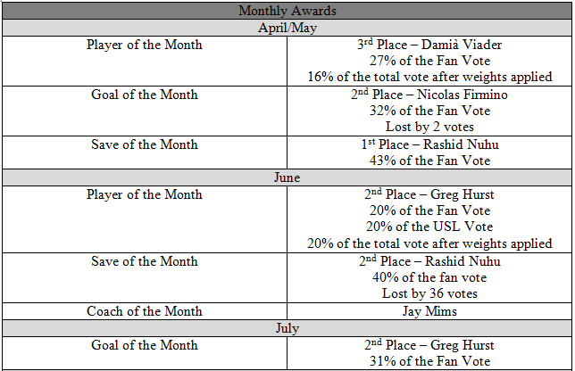Viewport: 575px width, 371px height.
Task: Click the June section header row
Action: 287,177
